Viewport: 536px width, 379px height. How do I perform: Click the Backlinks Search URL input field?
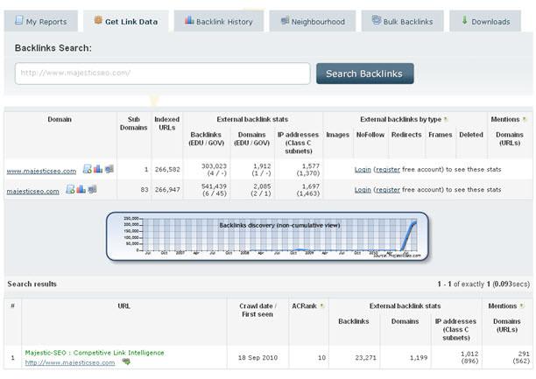tap(163, 74)
